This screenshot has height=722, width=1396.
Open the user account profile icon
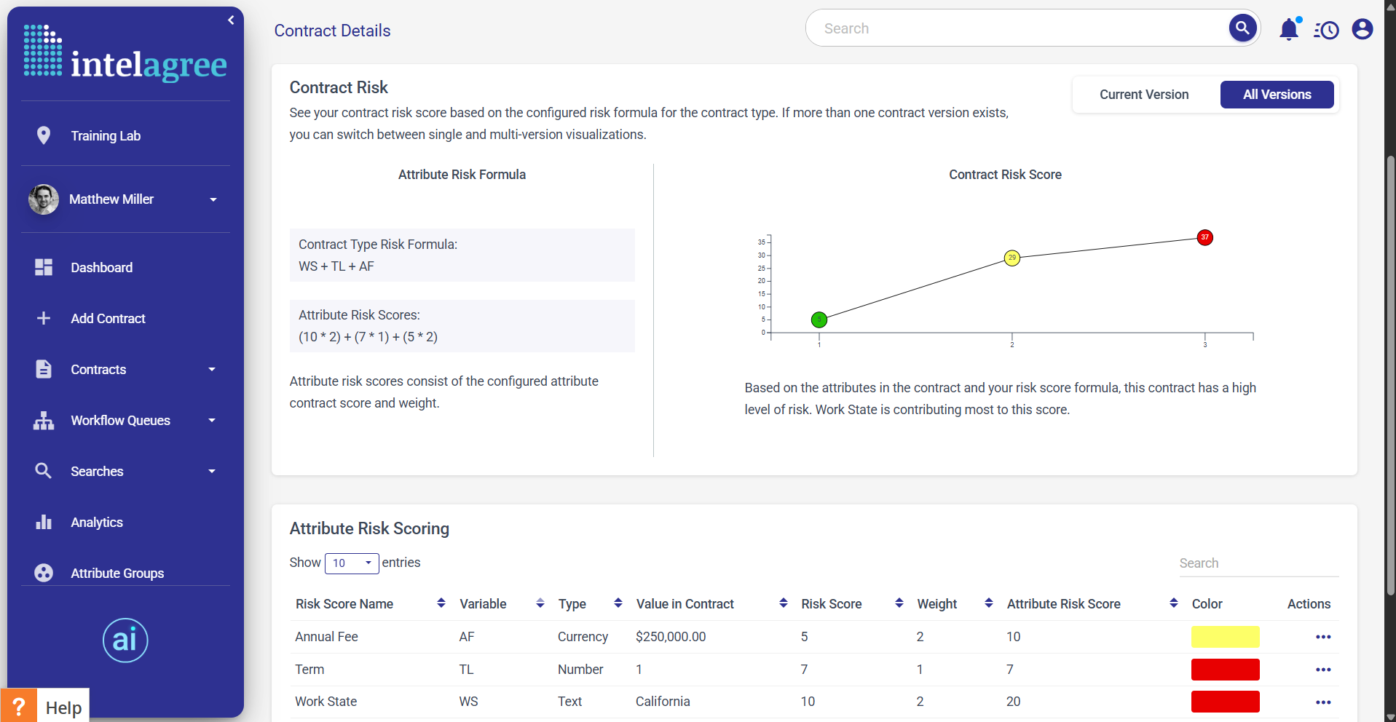coord(1362,29)
